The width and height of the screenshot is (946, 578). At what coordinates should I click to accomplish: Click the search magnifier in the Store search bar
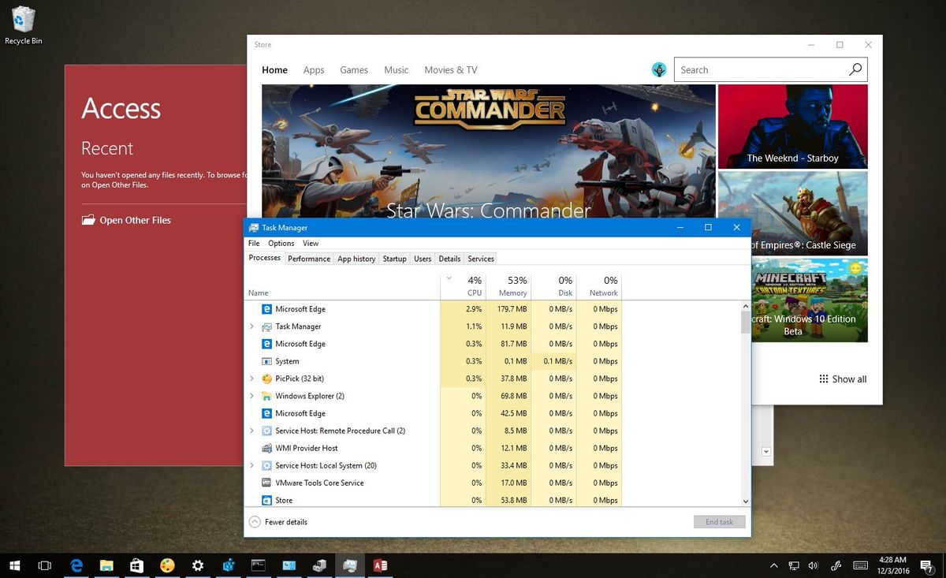(x=855, y=69)
